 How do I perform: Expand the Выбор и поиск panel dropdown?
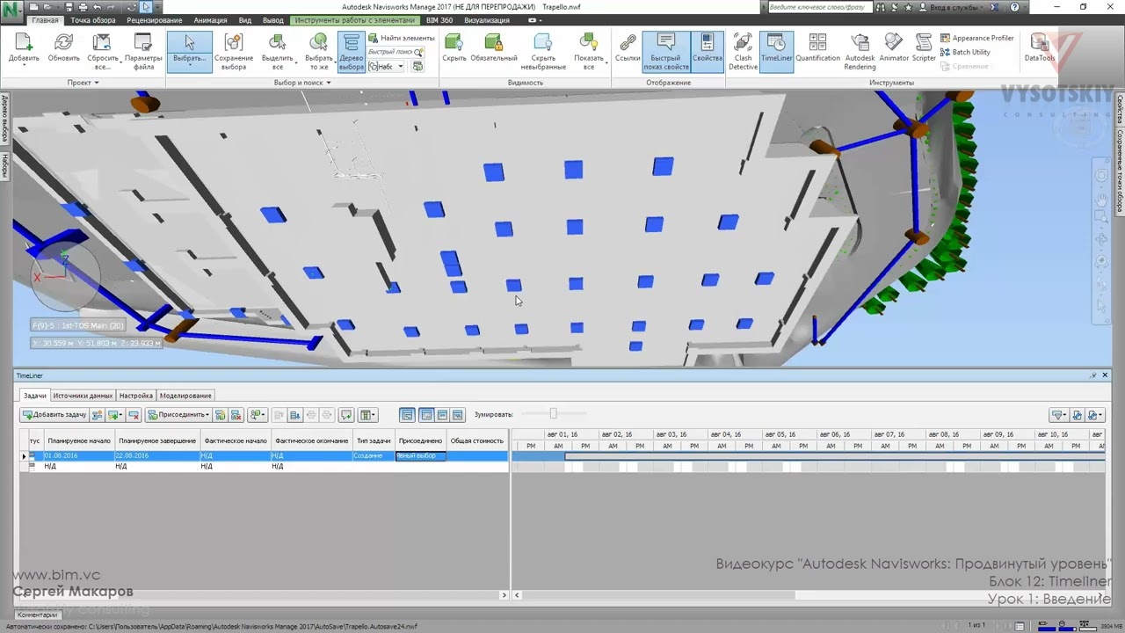click(x=302, y=83)
